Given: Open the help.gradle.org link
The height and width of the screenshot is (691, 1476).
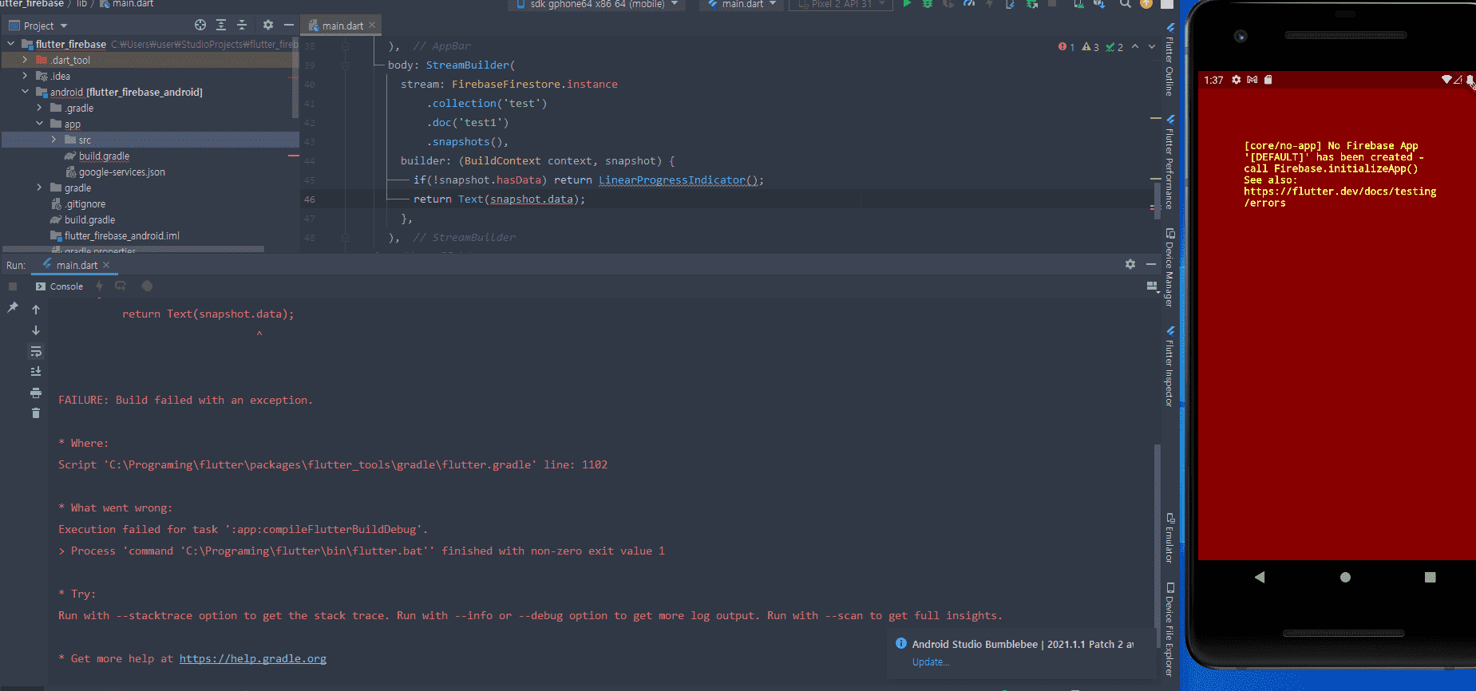Looking at the screenshot, I should pyautogui.click(x=252, y=658).
